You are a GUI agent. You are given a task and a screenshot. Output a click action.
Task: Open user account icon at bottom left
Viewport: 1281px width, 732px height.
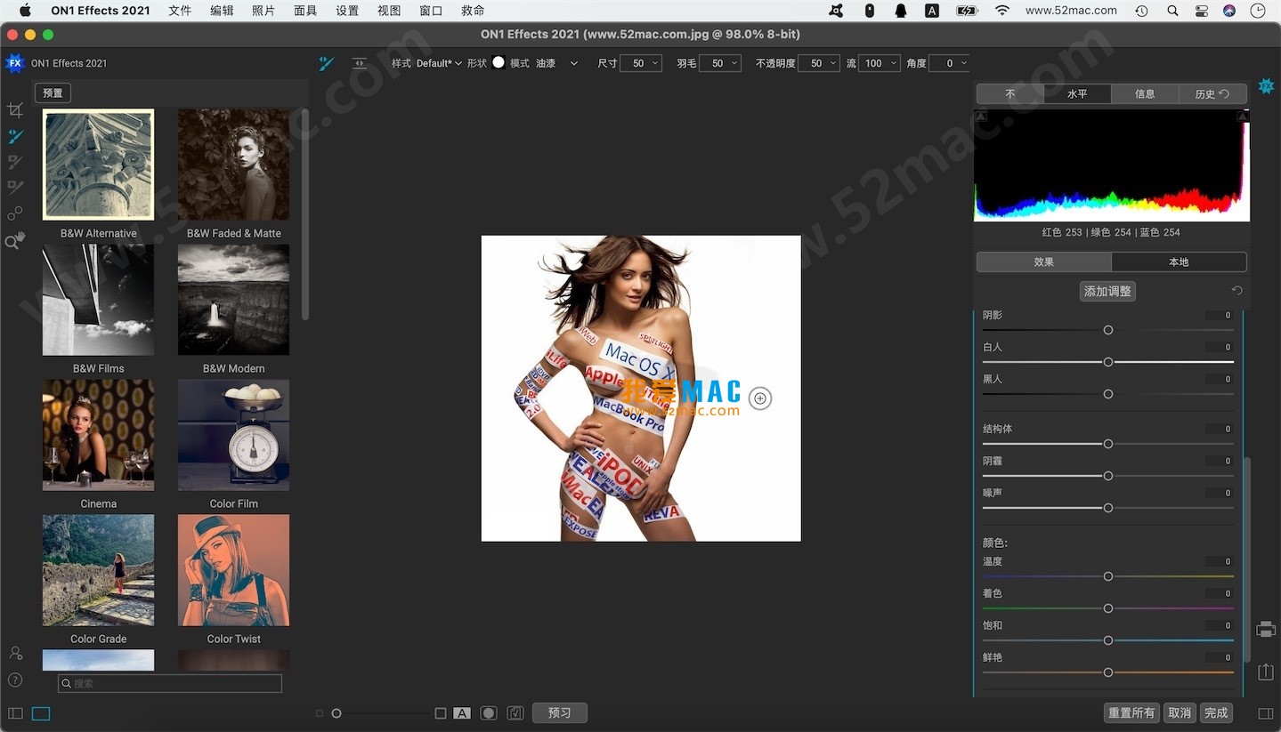[x=15, y=653]
